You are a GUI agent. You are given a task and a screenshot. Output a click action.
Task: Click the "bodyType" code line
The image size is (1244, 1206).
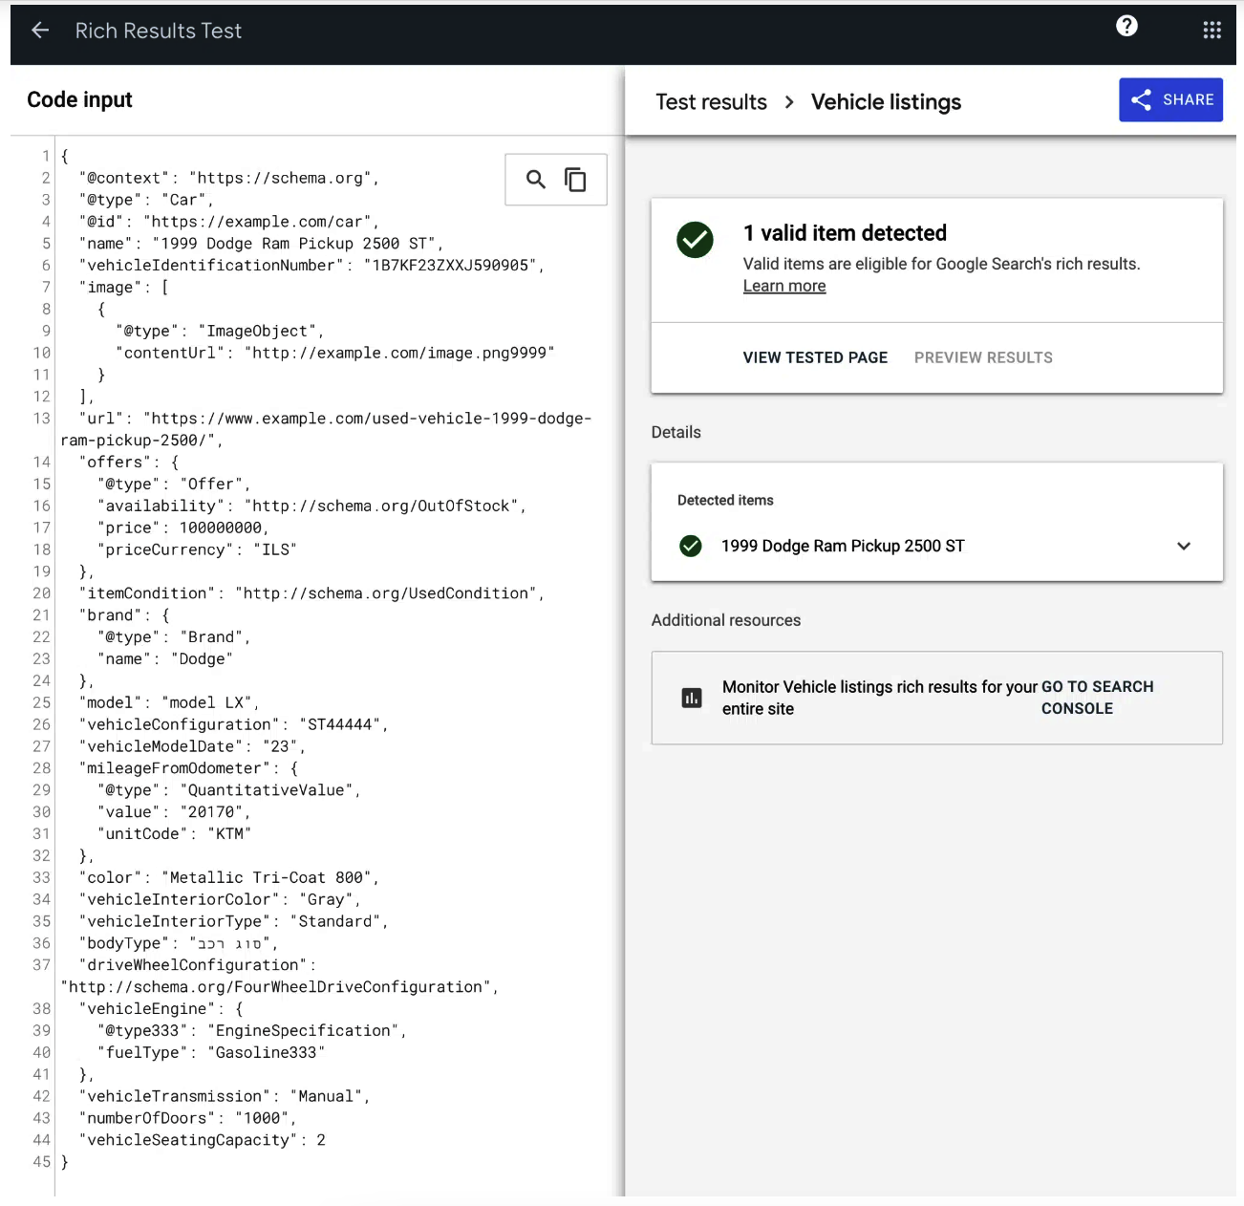pos(179,943)
